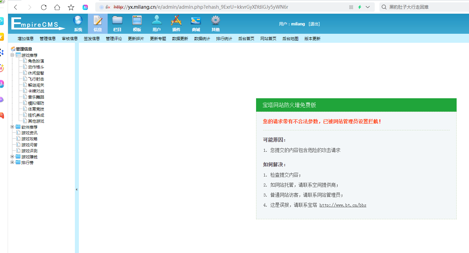The width and height of the screenshot is (469, 253).
Task: Collapse left panel with splitter arrow
Action: [77, 189]
